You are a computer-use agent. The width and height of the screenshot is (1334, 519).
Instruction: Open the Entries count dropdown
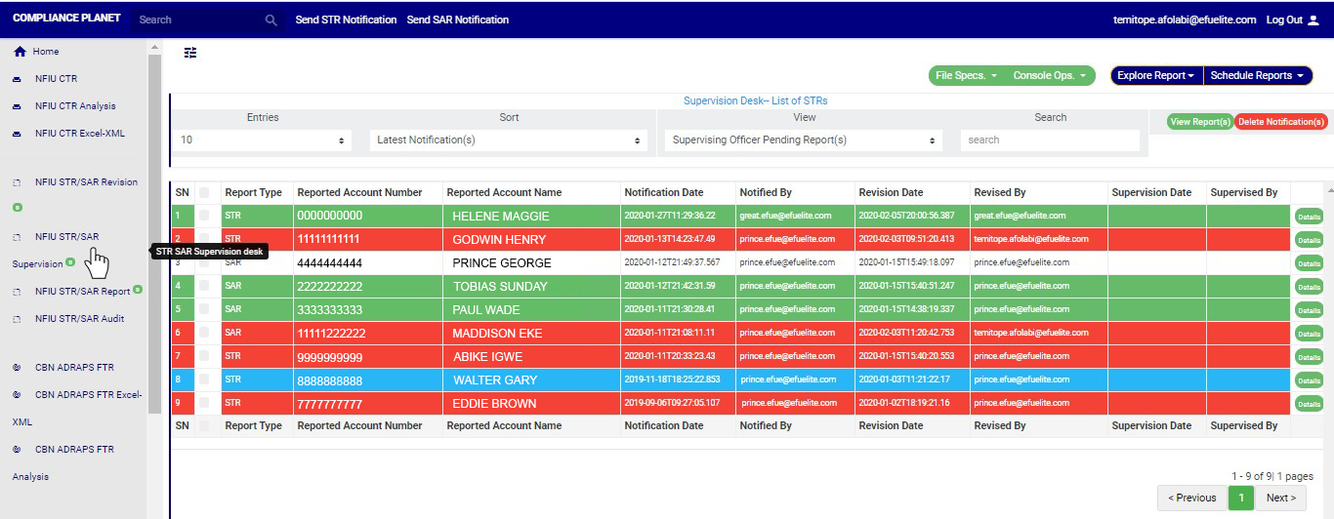tap(263, 140)
